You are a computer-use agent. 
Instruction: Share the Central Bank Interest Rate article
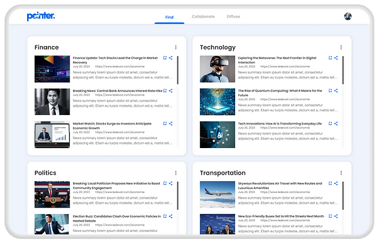171,91
